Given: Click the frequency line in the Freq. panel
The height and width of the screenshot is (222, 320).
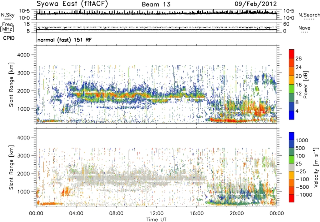Looking at the screenshot, I should click(156, 30).
